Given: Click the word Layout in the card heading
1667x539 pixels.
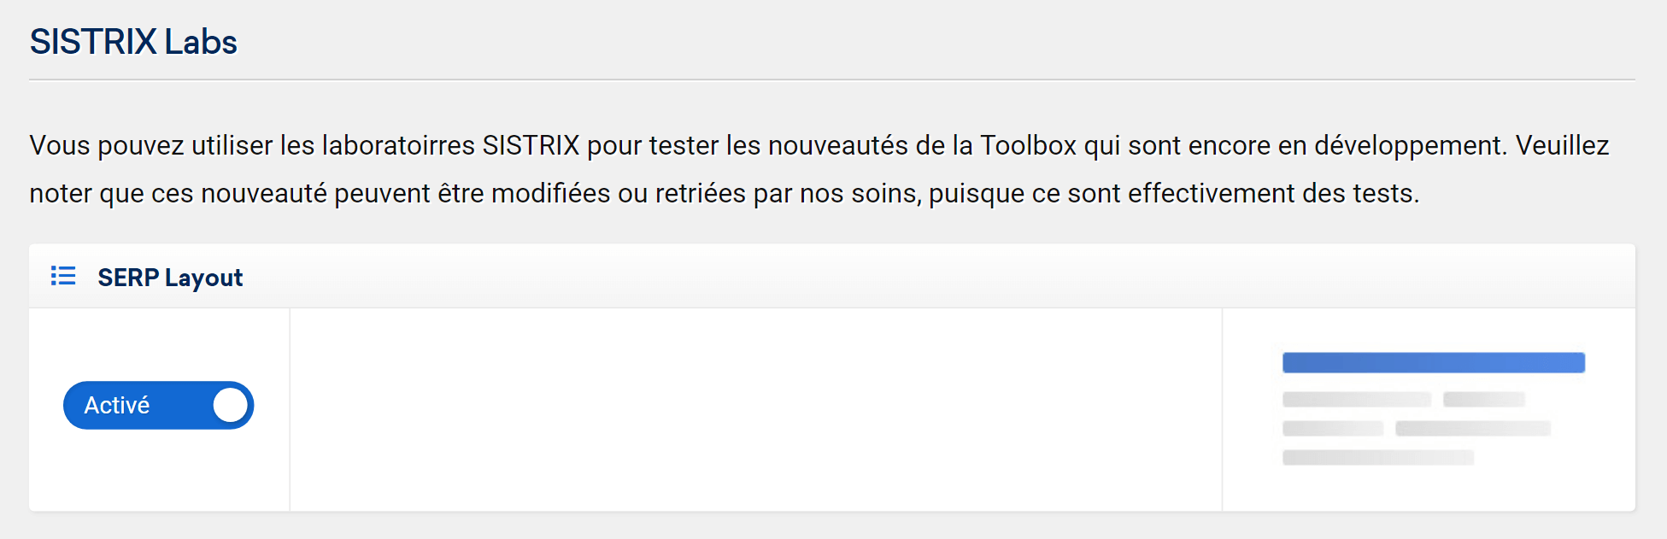Looking at the screenshot, I should (x=204, y=278).
